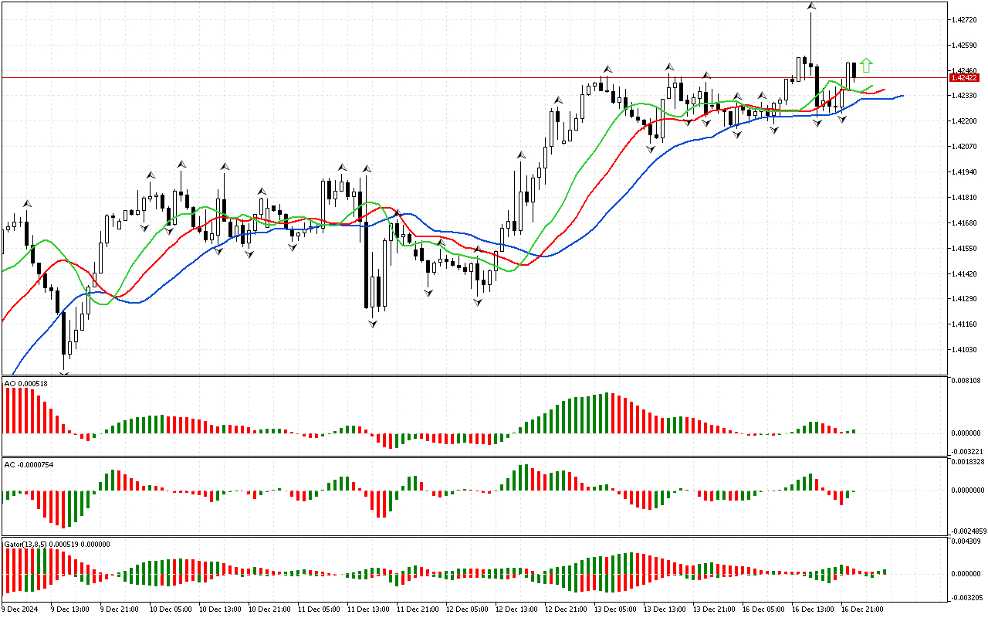
Task: Click the 1.41290 price scale label
Action: click(x=964, y=299)
